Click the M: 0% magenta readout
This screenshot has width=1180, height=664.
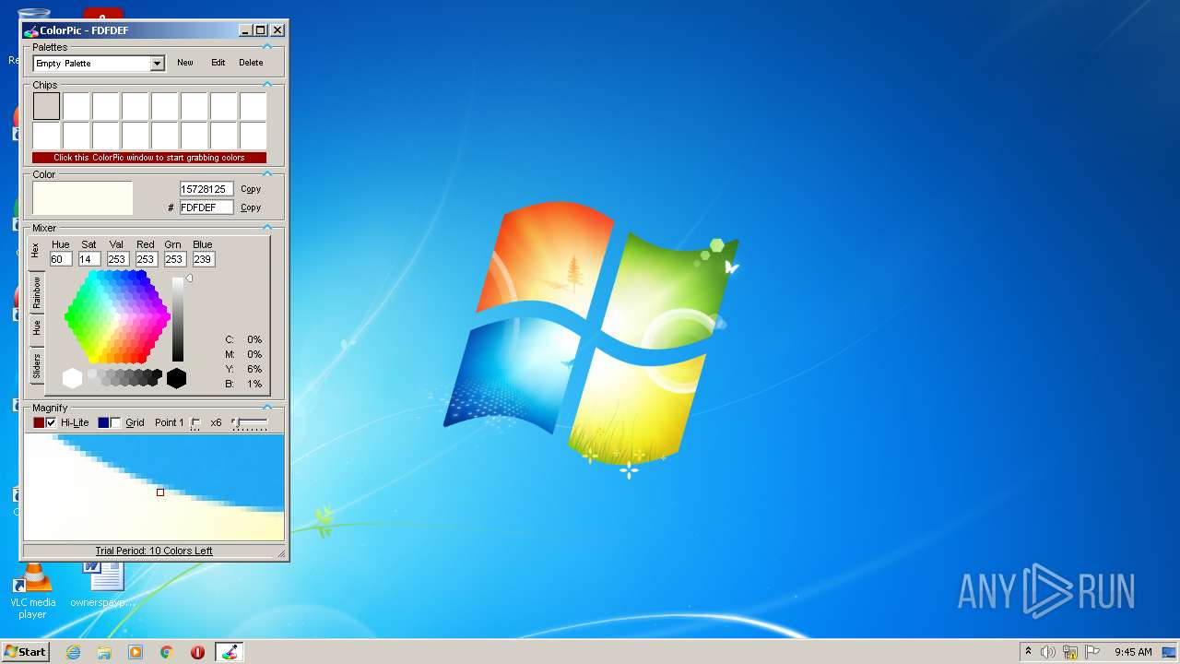point(244,354)
